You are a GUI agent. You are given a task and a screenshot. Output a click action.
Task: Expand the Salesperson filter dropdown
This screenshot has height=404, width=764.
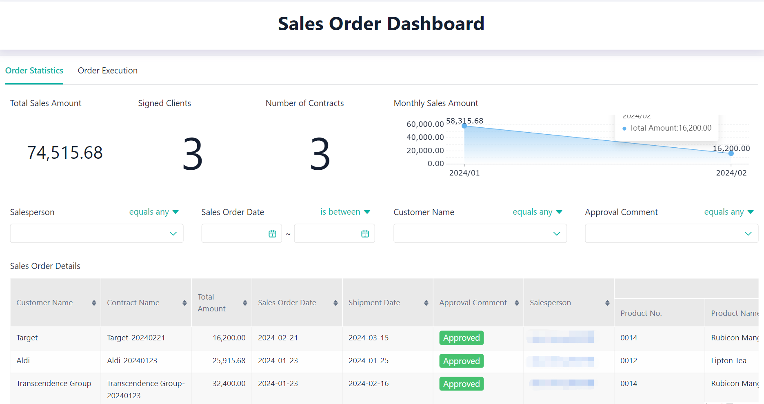[x=173, y=234]
